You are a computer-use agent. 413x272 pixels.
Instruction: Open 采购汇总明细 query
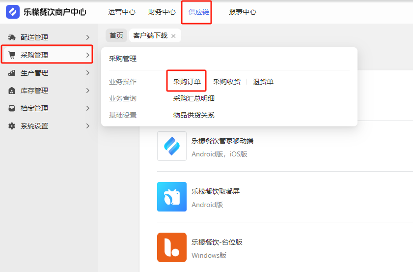point(194,98)
